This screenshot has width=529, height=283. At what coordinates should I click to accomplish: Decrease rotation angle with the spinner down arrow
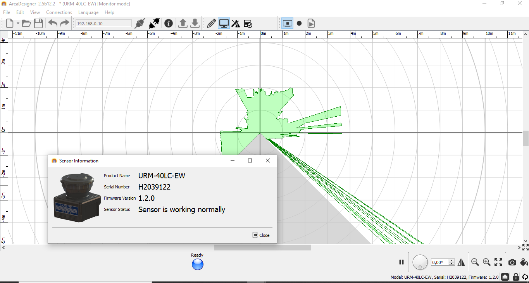point(451,264)
